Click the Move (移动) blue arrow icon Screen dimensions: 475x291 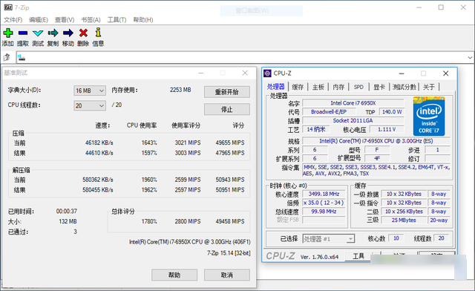[x=68, y=33]
